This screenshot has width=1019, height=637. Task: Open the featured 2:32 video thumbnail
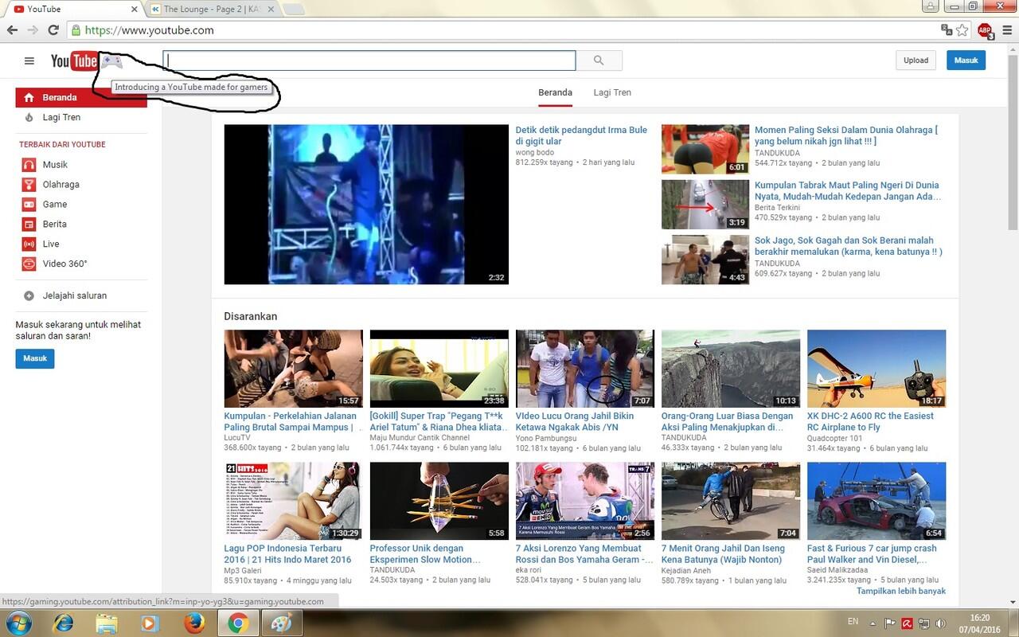(366, 205)
